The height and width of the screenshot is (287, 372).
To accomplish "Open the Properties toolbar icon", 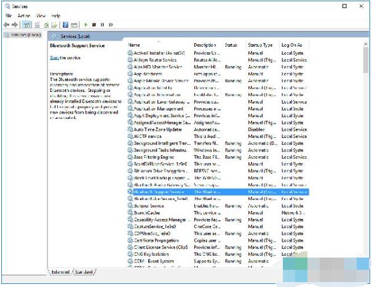I will point(38,25).
